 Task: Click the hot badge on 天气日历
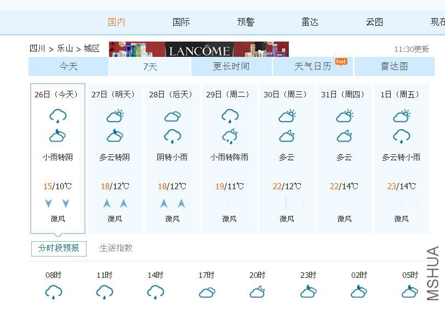[341, 62]
